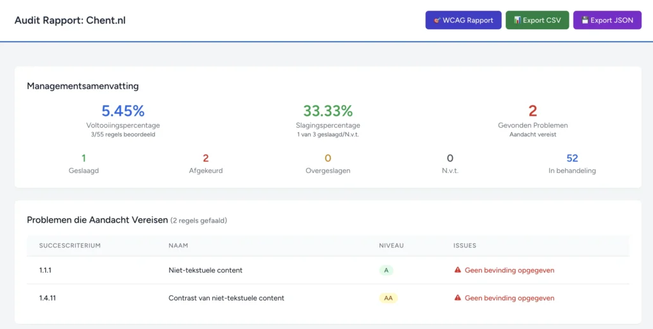Click the Export CSV button
This screenshot has height=329, width=653.
[537, 20]
